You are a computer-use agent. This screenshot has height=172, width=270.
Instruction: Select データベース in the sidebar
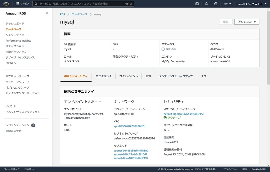(13, 29)
